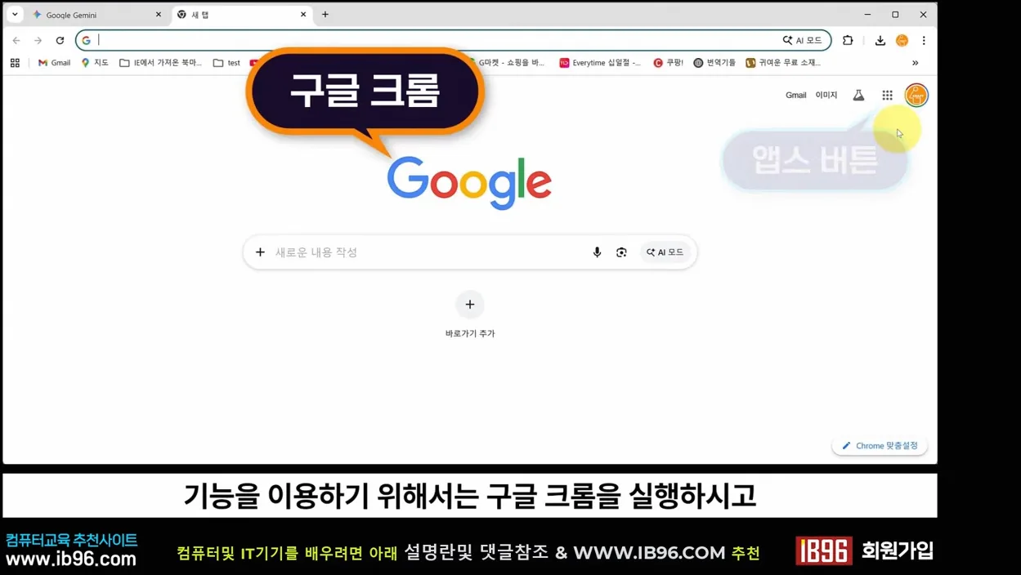
Task: Reload the page
Action: 60,40
